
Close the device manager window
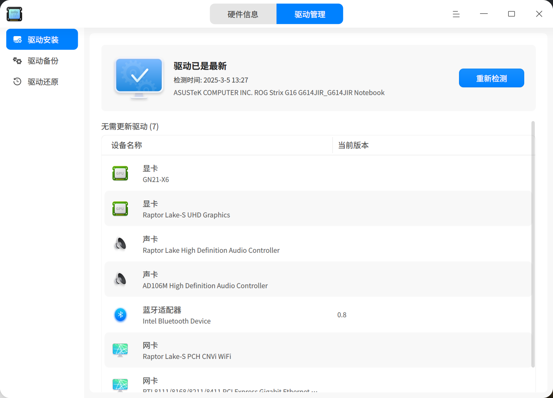[x=539, y=14]
